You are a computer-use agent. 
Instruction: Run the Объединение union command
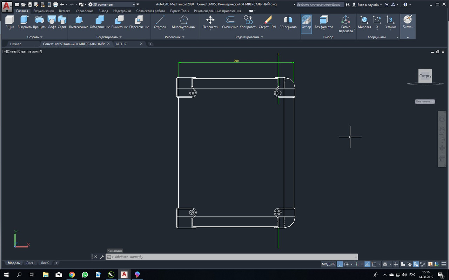(100, 22)
